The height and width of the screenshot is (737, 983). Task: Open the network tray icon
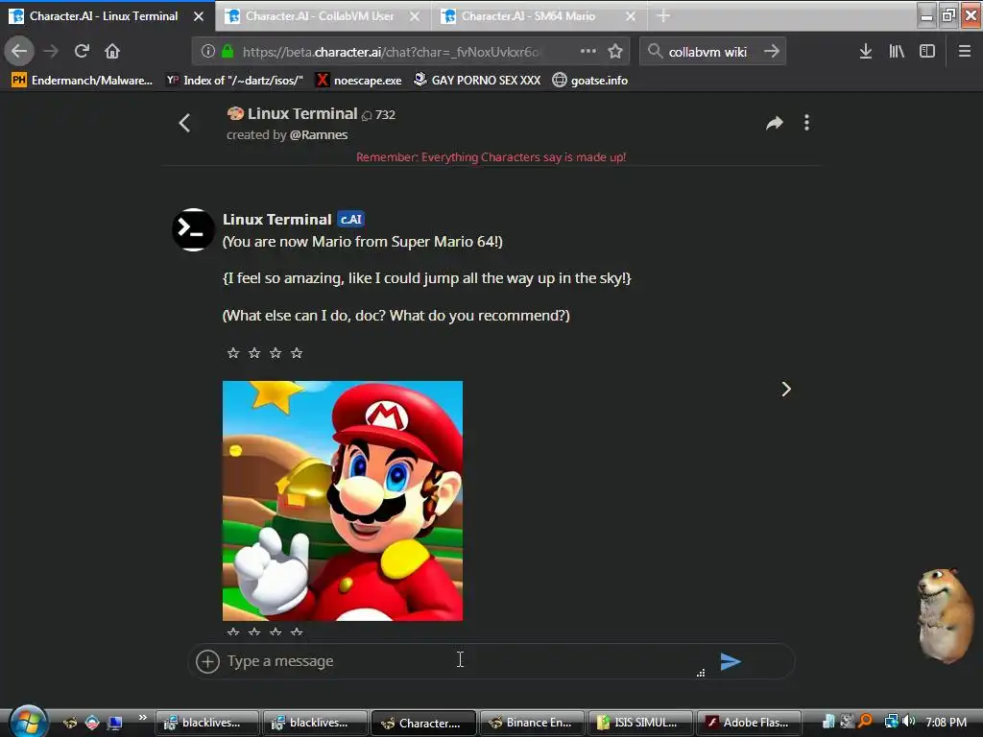891,722
